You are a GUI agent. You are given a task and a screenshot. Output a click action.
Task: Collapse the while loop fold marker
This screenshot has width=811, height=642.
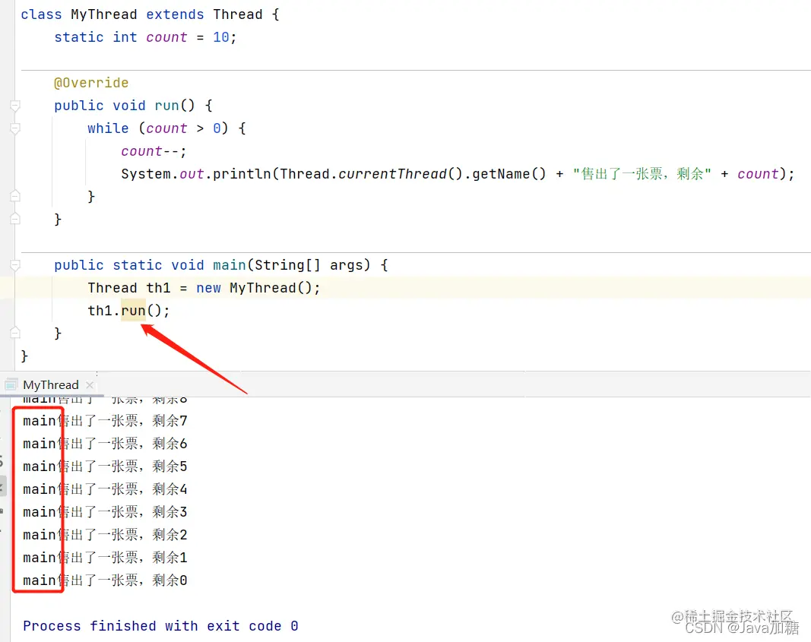tap(15, 128)
